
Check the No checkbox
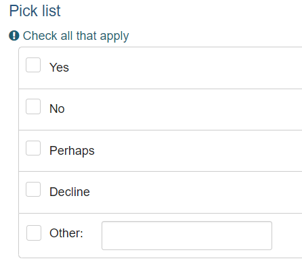pos(33,106)
